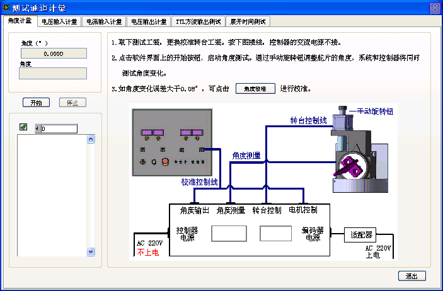Image resolution: width=443 pixels, height=291 pixels.
Task: Switch to the 电压输入计量 tab
Action: tap(59, 21)
